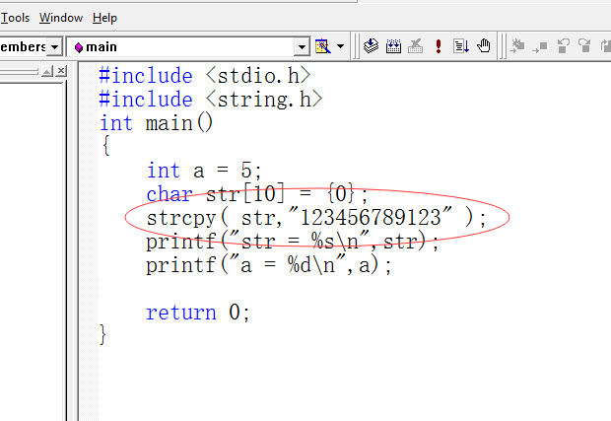This screenshot has height=421, width=611.
Task: Click the Go debug icon
Action: click(461, 45)
